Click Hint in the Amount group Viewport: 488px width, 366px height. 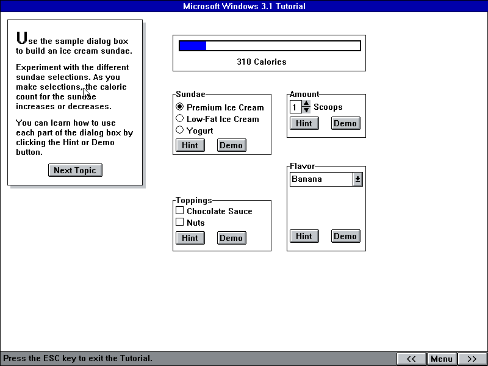[304, 124]
